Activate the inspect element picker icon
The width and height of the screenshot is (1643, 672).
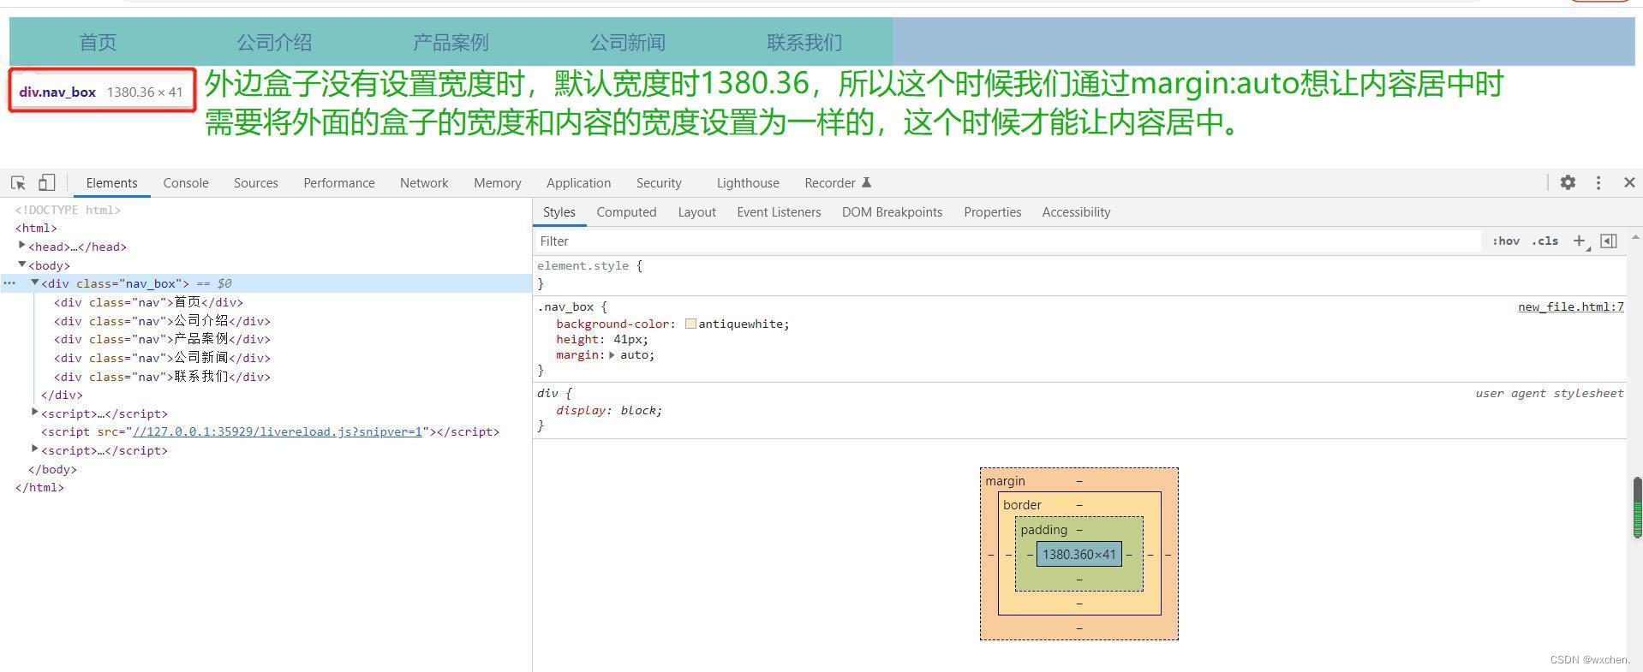(18, 182)
